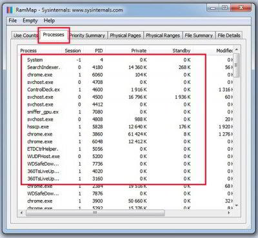The width and height of the screenshot is (258, 238).
Task: Click the 61 424 K private value
Action: [137, 134]
